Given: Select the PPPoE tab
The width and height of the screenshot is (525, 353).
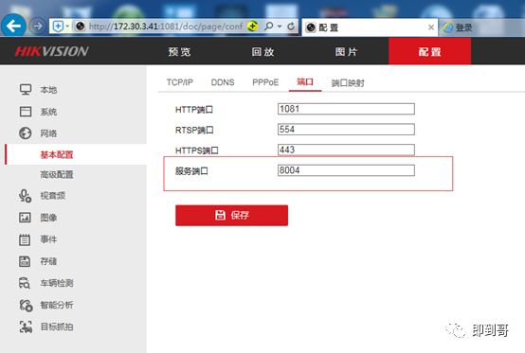Looking at the screenshot, I should pyautogui.click(x=265, y=82).
